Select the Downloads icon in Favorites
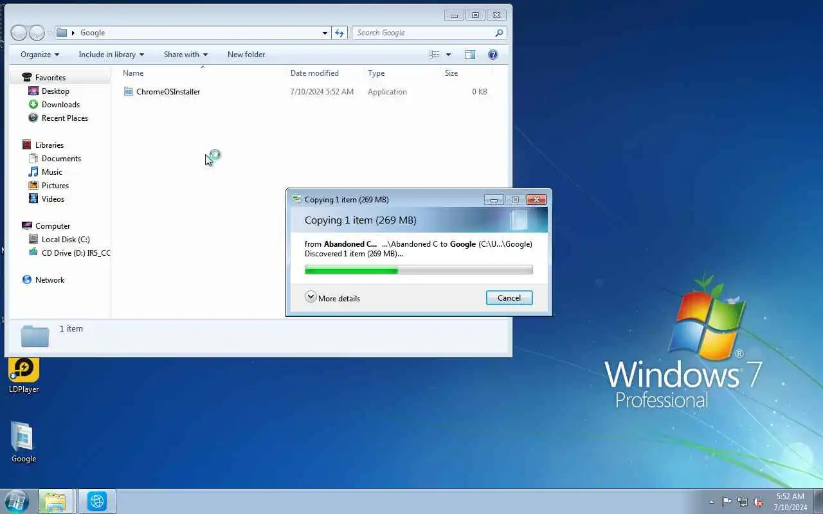The image size is (823, 514). (33, 105)
